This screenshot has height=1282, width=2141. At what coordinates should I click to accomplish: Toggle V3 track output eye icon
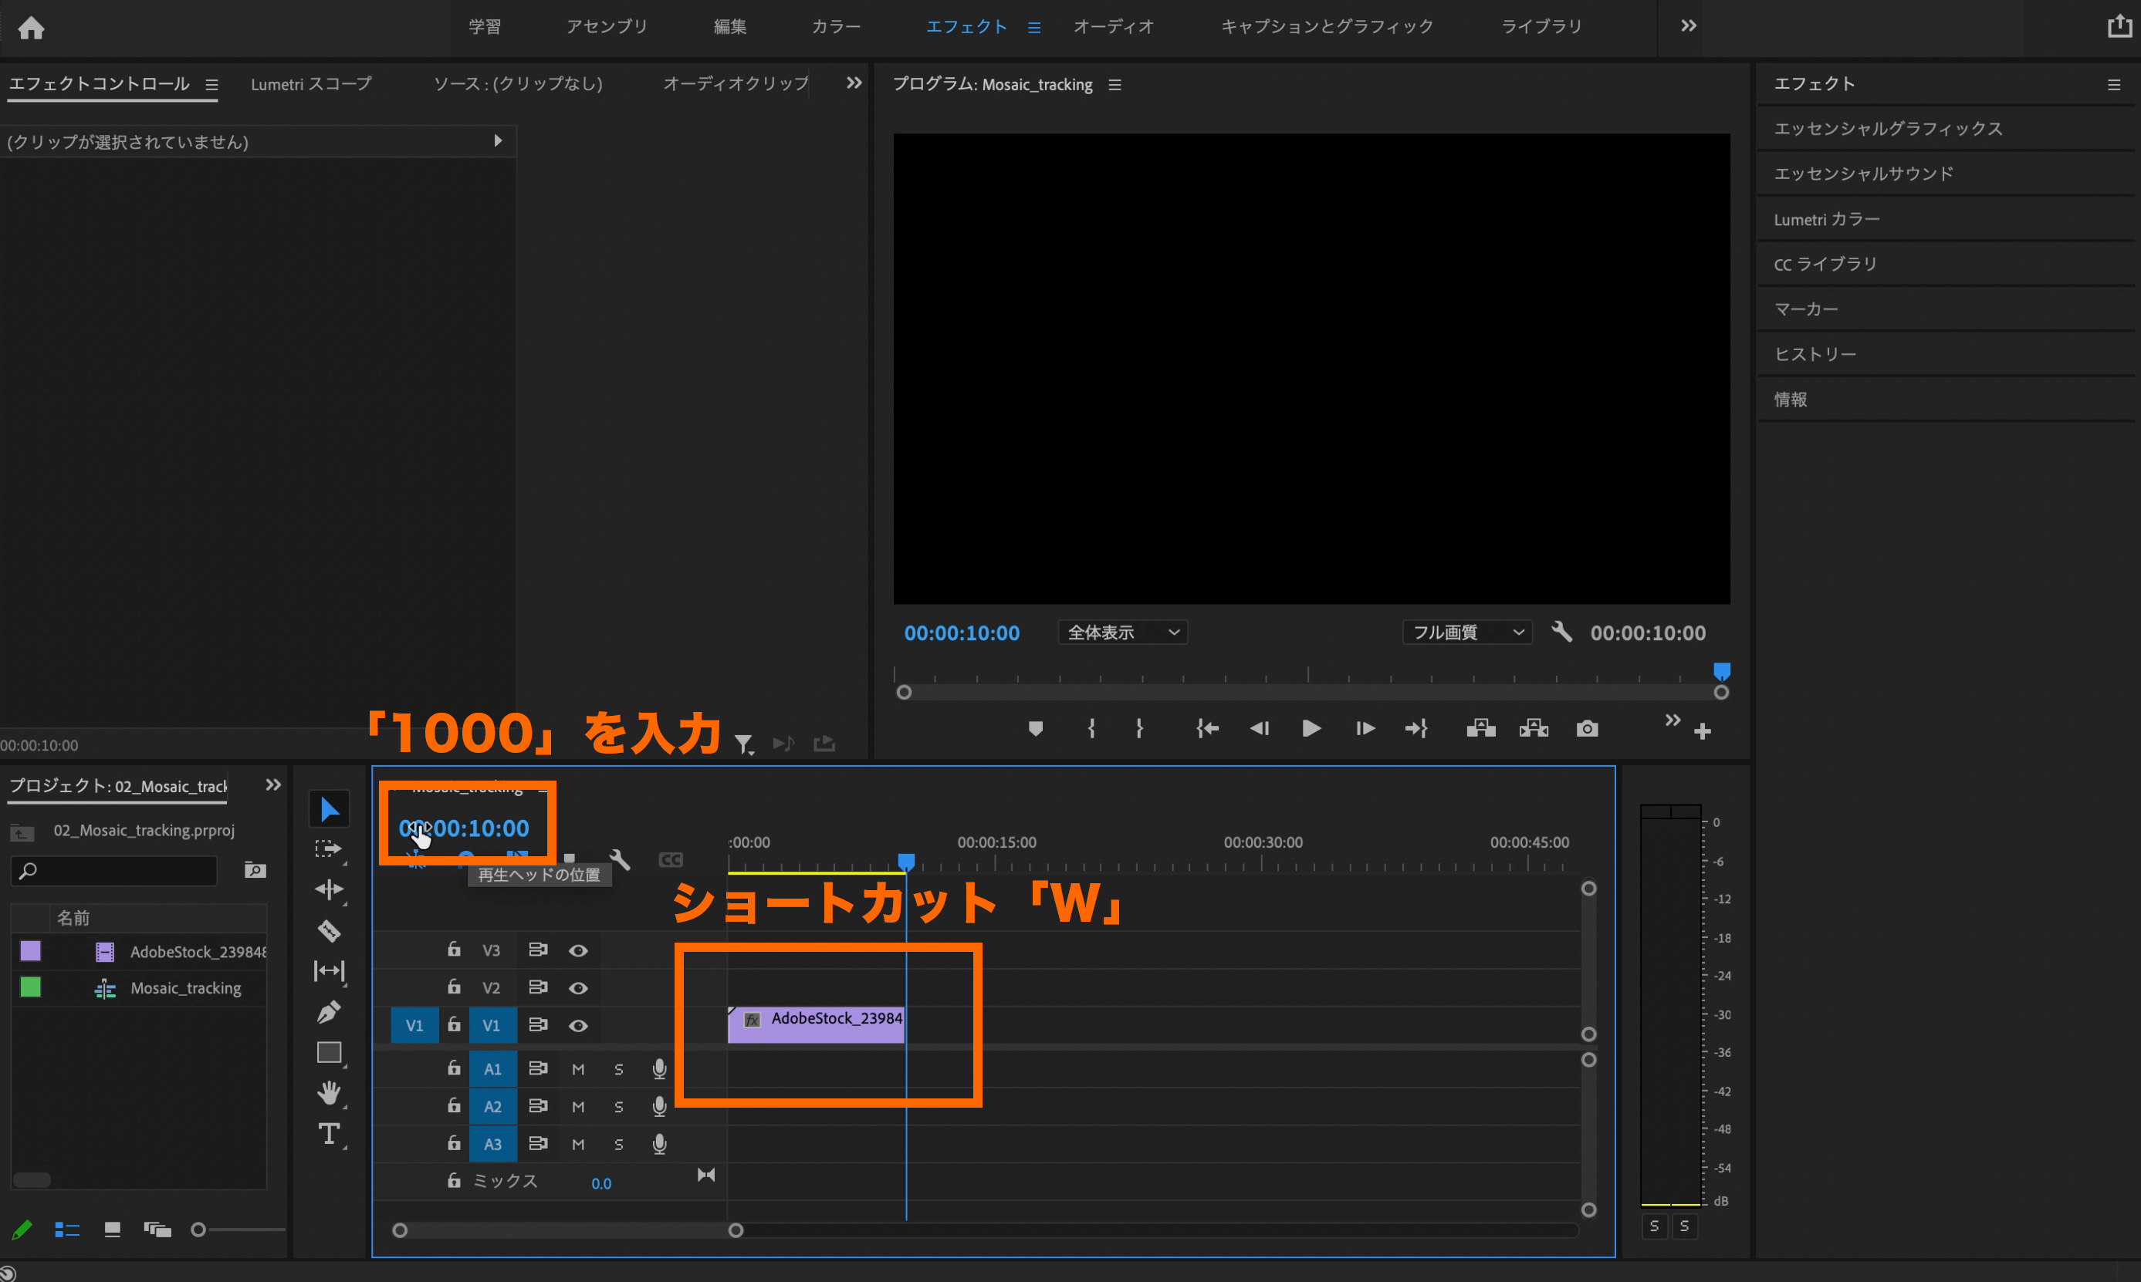point(578,950)
